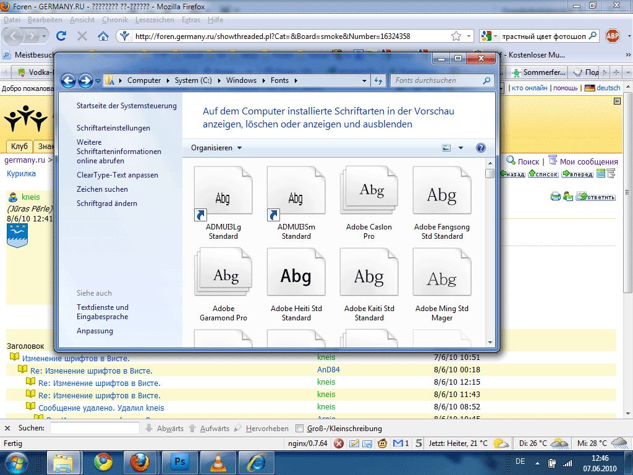Viewport: 633px width, 475px height.
Task: Open the Chronik menu
Action: [115, 20]
